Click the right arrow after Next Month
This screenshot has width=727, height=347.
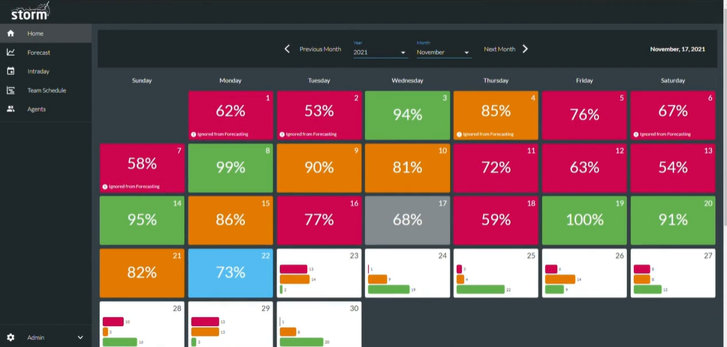click(x=525, y=49)
